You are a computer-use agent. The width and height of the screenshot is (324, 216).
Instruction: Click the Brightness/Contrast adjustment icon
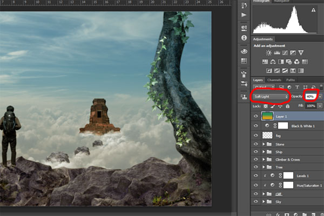pyautogui.click(x=268, y=53)
